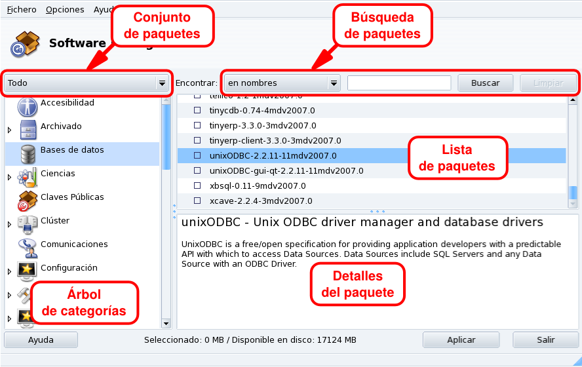This screenshot has width=582, height=367.
Task: Expand the Archivado category tree
Action: (x=9, y=130)
